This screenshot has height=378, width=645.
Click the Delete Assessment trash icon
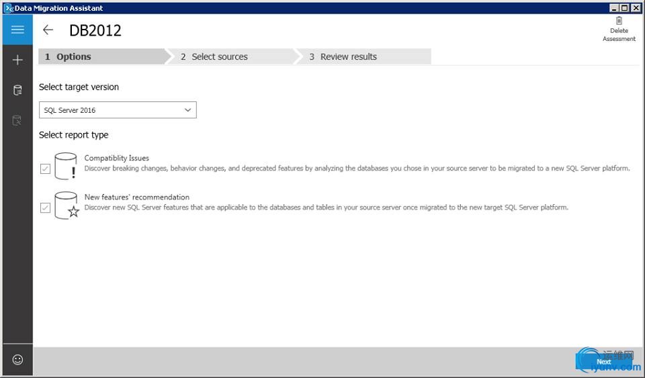(x=619, y=21)
